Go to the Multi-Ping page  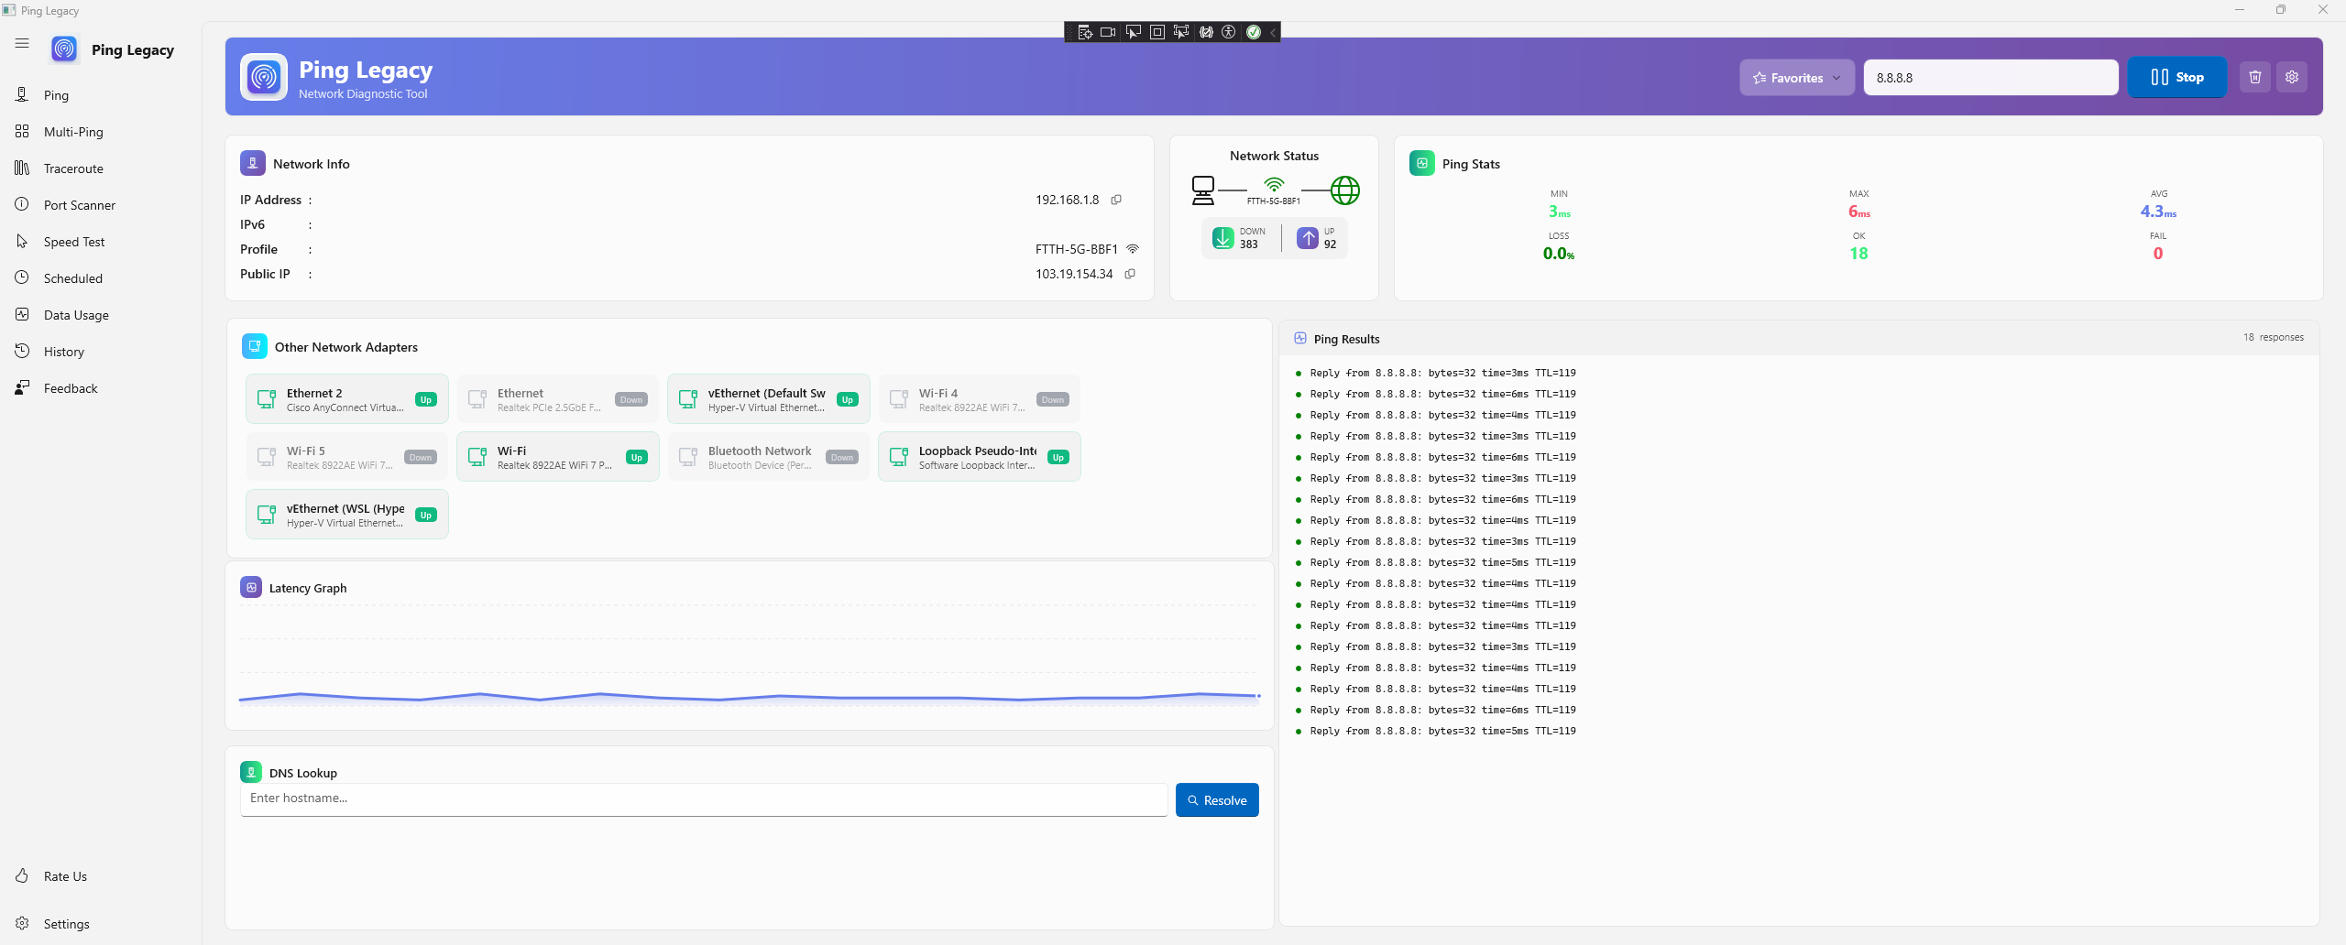pyautogui.click(x=101, y=132)
